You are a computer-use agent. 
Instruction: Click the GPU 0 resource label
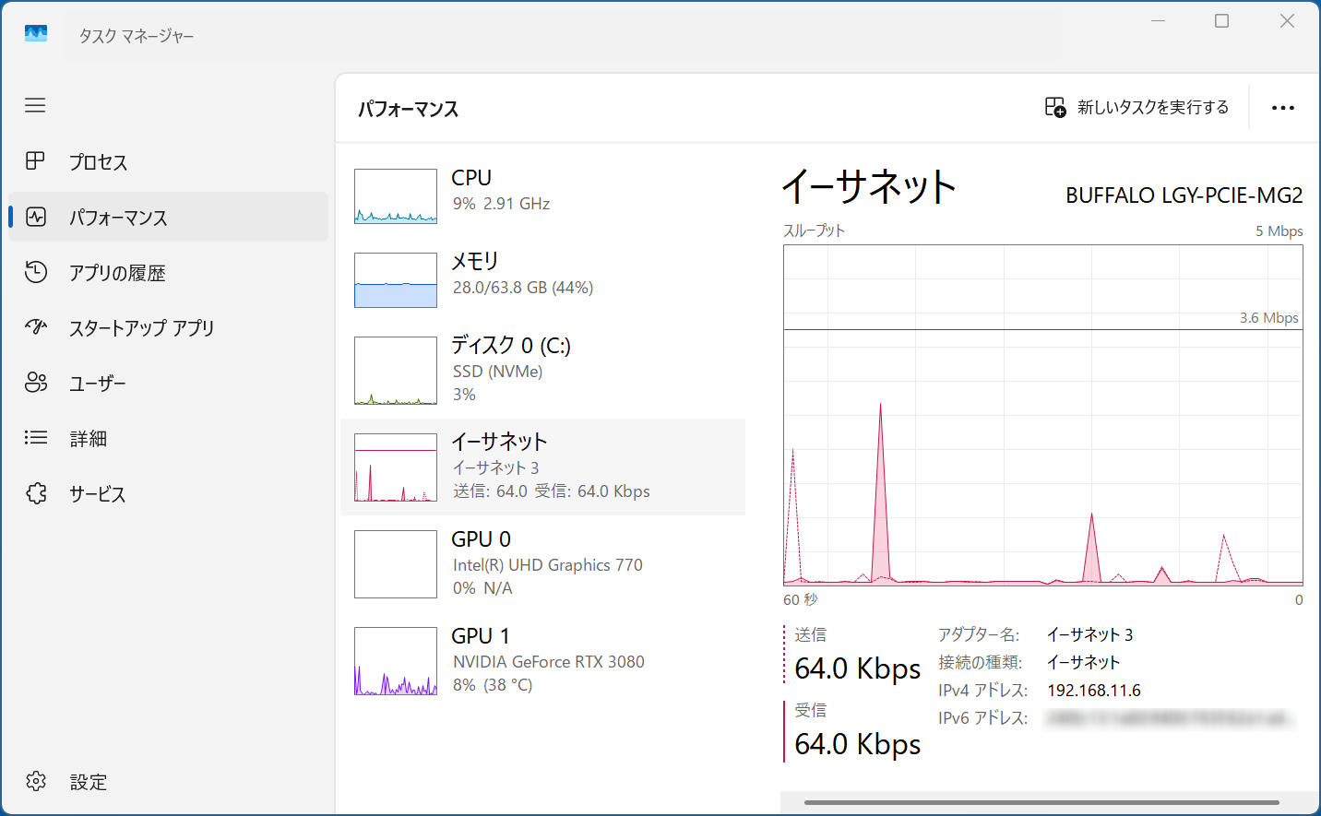[x=481, y=539]
